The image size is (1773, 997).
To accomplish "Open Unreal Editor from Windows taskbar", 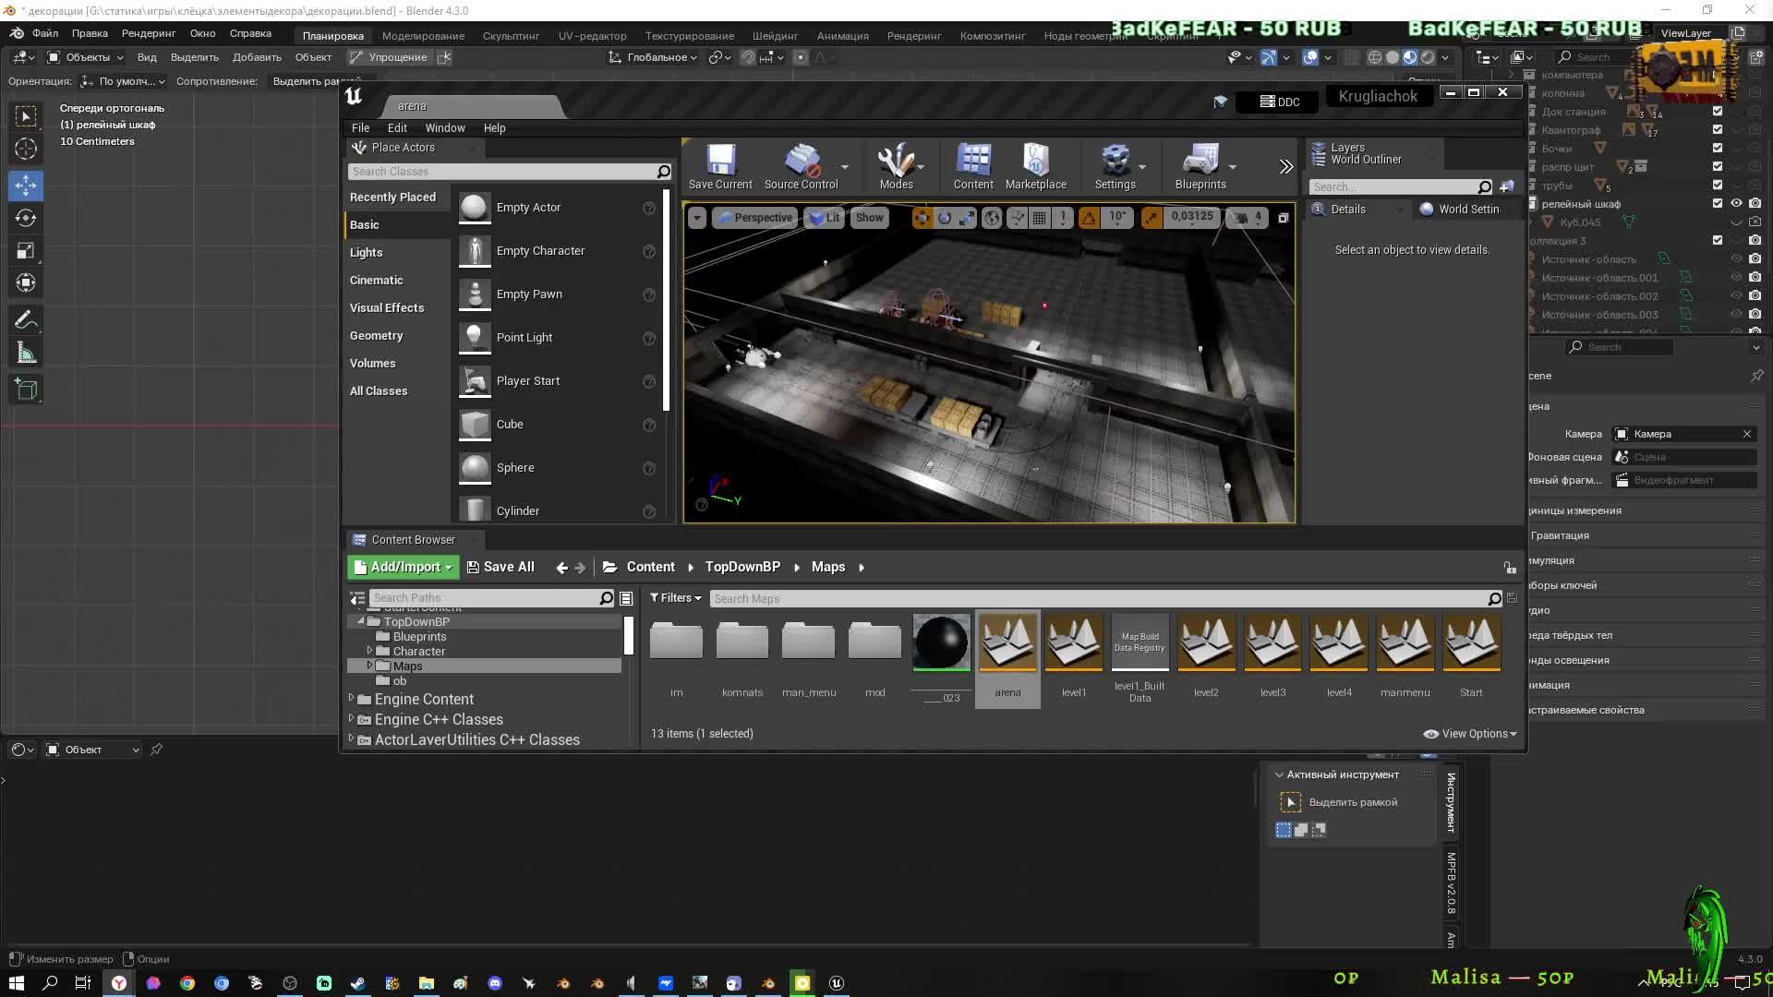I will pos(837,983).
